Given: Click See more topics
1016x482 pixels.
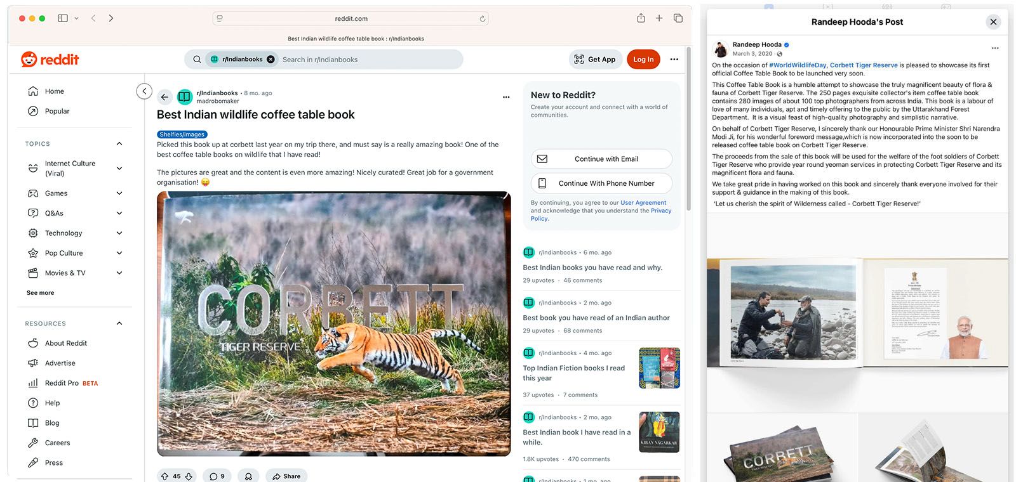Looking at the screenshot, I should tap(40, 293).
